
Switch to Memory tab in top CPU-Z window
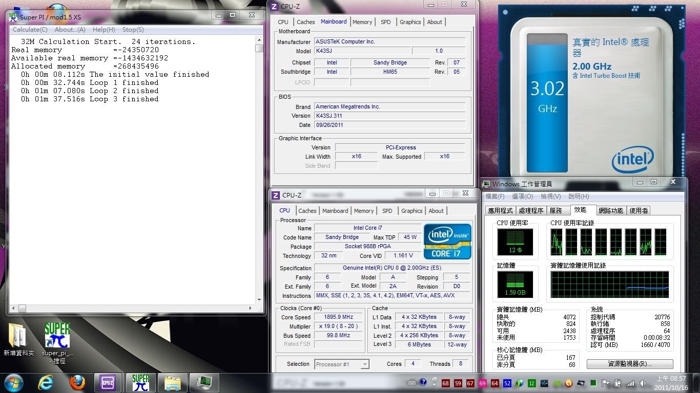point(362,22)
